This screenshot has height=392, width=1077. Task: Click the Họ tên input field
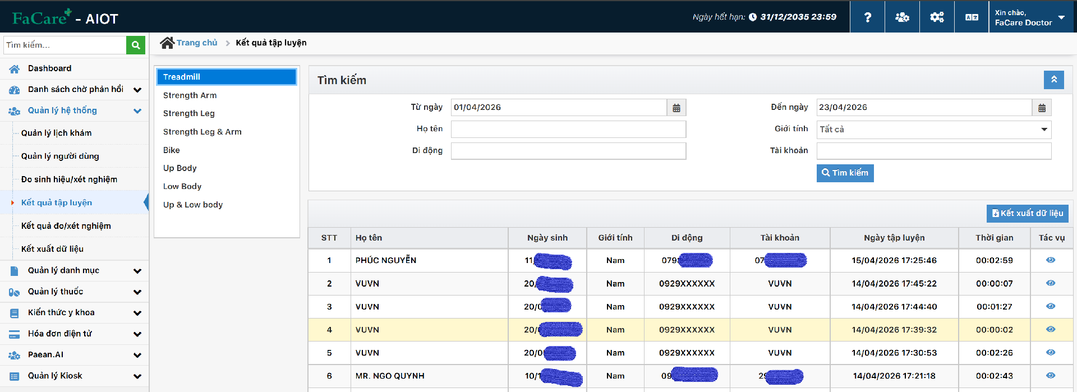568,129
